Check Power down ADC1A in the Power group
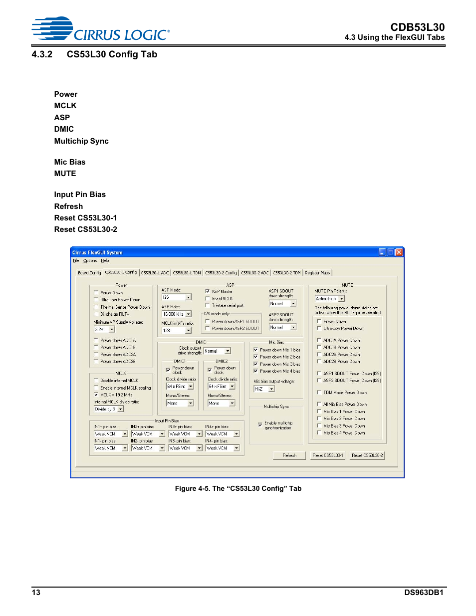Screen dimensions: 476x616 tap(96, 340)
